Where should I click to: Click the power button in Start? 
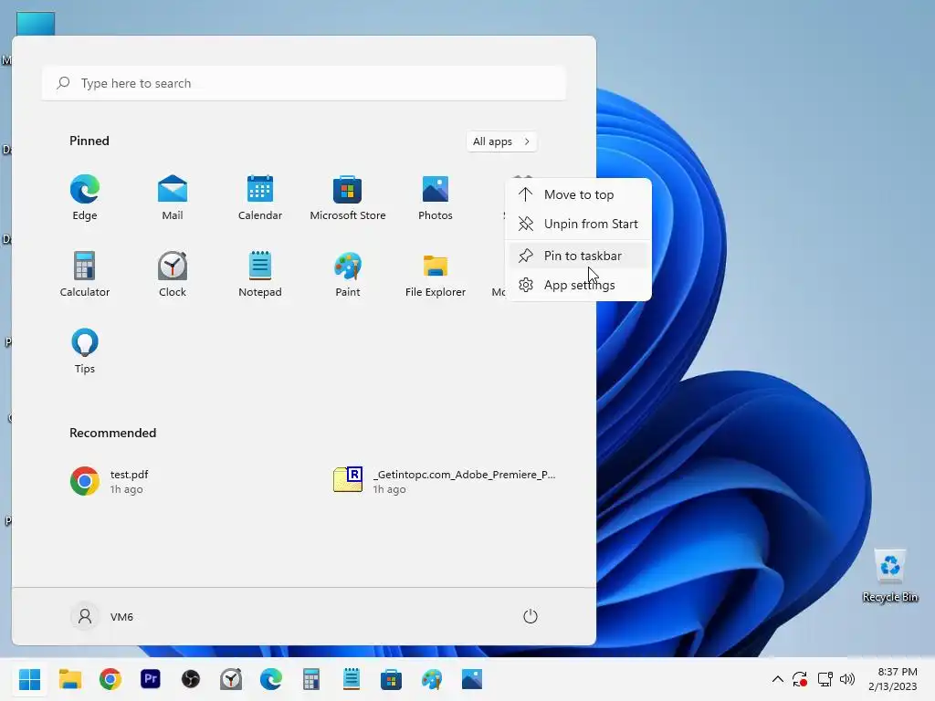pyautogui.click(x=531, y=616)
